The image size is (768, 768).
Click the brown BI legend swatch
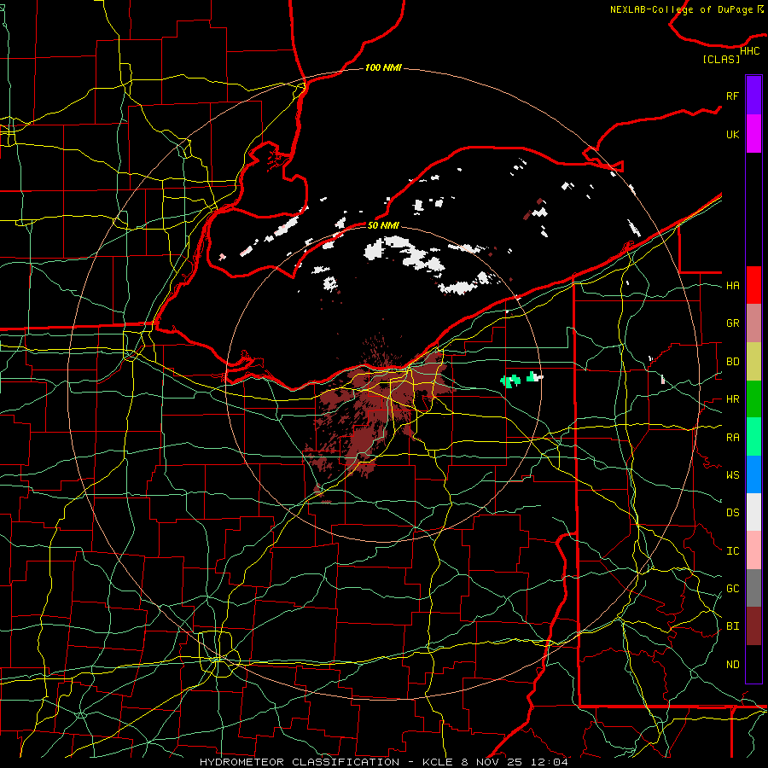click(x=753, y=626)
